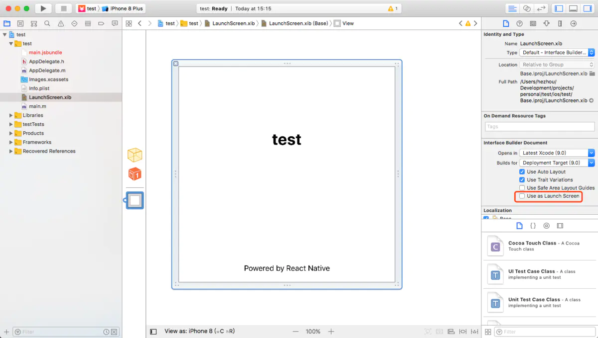Zoom in the canvas with plus
This screenshot has height=338, width=598.
coord(331,332)
